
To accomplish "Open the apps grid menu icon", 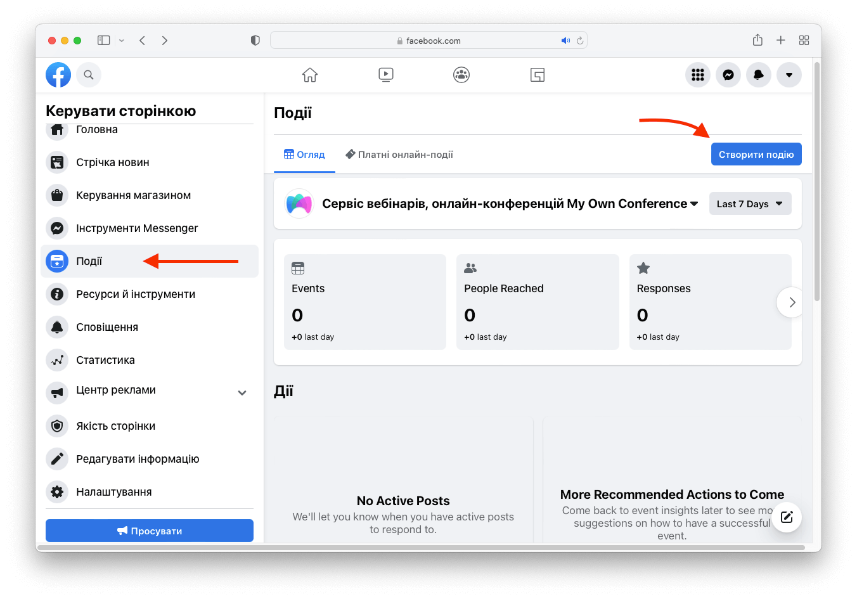I will tap(698, 75).
